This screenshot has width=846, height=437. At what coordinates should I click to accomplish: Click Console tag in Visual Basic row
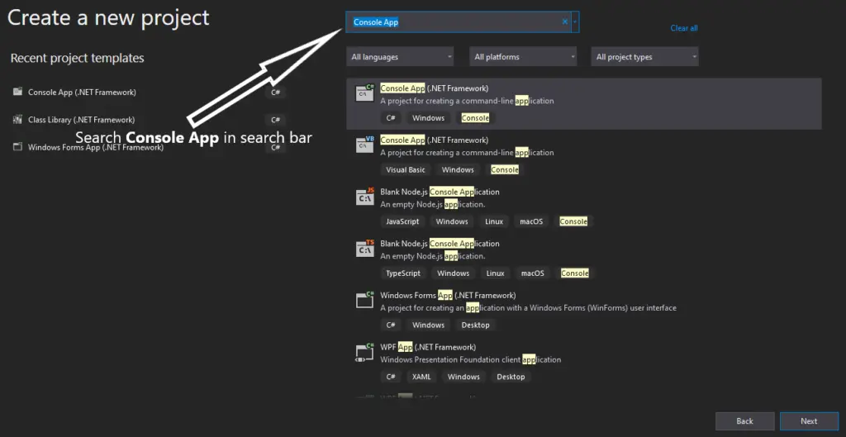coord(505,169)
